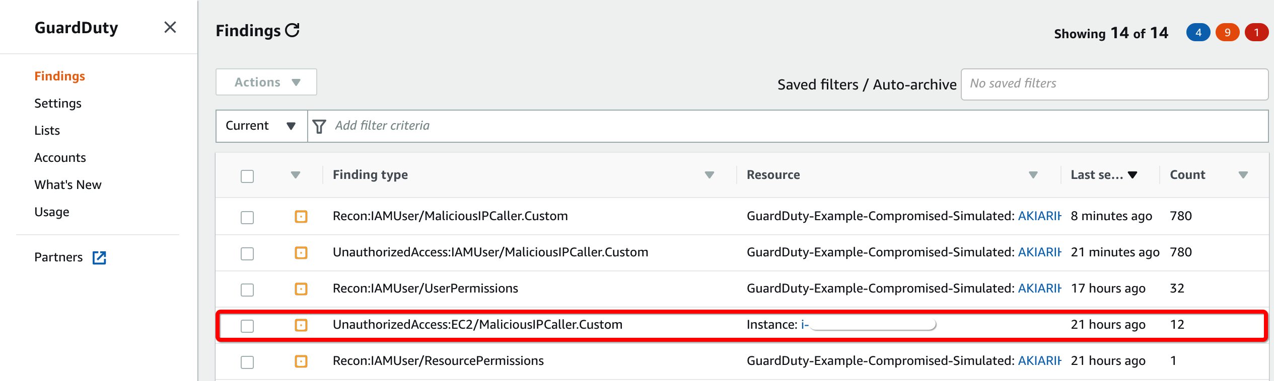Open the Current findings status dropdown

[x=261, y=126]
